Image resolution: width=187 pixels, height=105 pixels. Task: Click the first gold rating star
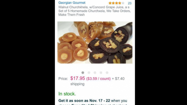click(110, 3)
